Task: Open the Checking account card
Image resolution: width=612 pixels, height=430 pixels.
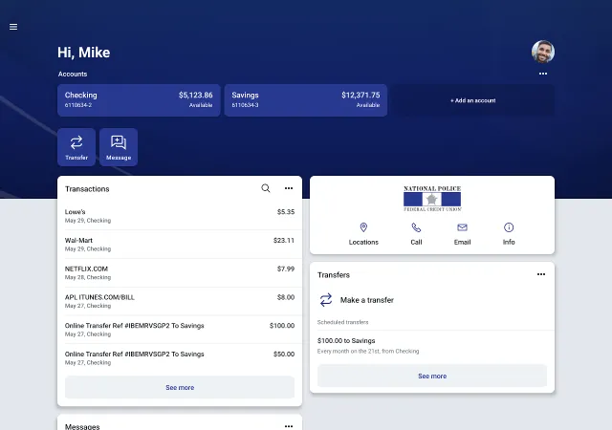Action: (139, 100)
